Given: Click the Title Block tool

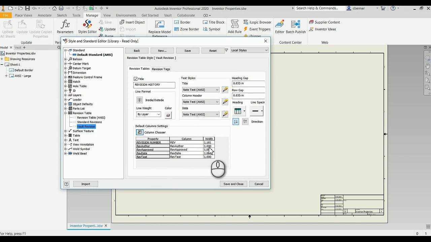Looking at the screenshot, I should coord(214,22).
